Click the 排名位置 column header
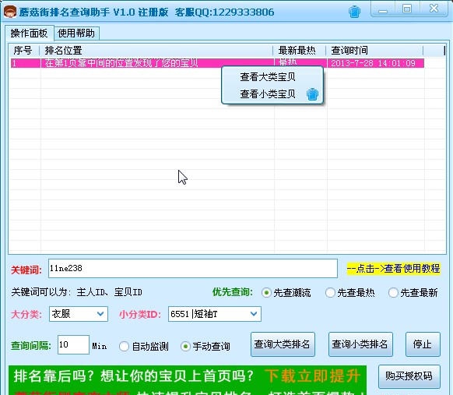The height and width of the screenshot is (395, 453). [x=156, y=51]
